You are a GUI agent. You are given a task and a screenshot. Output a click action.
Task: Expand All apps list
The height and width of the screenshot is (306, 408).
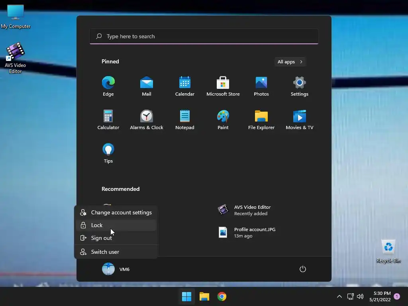click(290, 62)
